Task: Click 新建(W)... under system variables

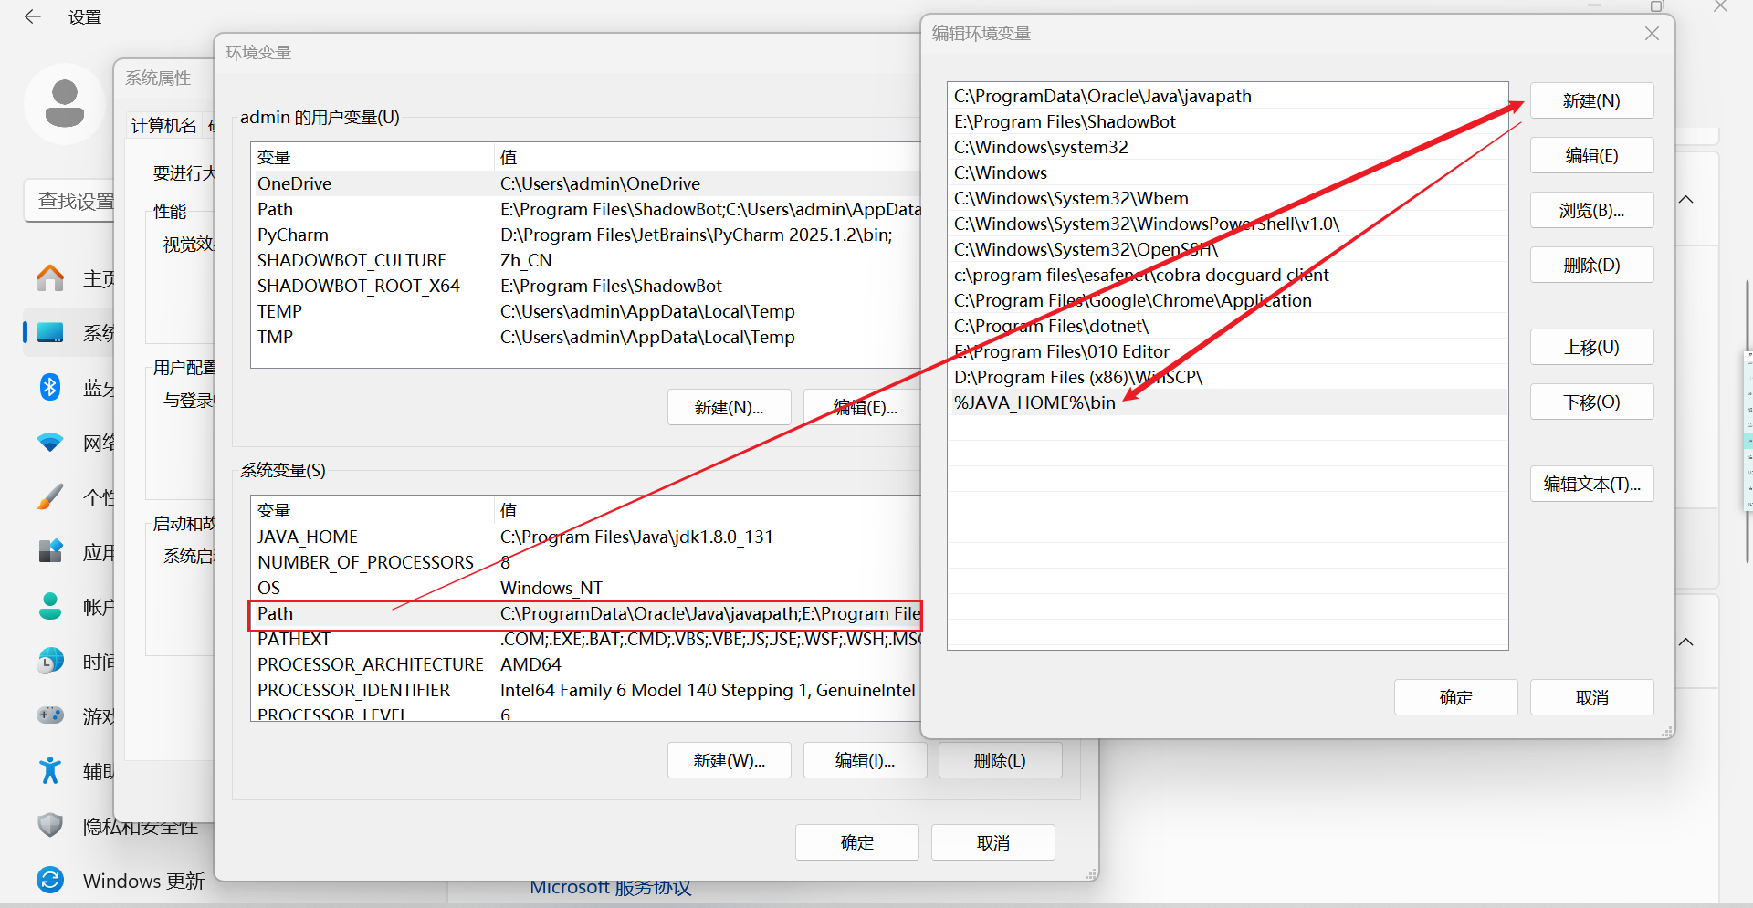Action: (729, 760)
